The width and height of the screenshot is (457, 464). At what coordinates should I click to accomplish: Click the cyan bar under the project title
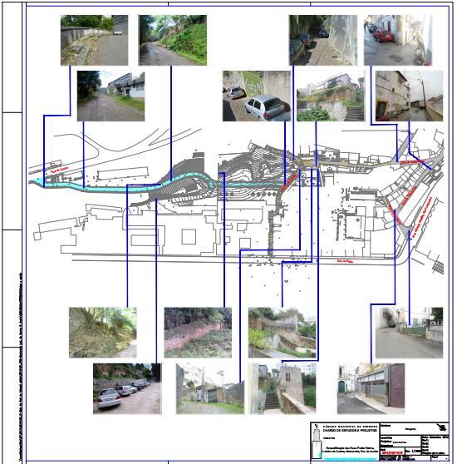pos(351,459)
